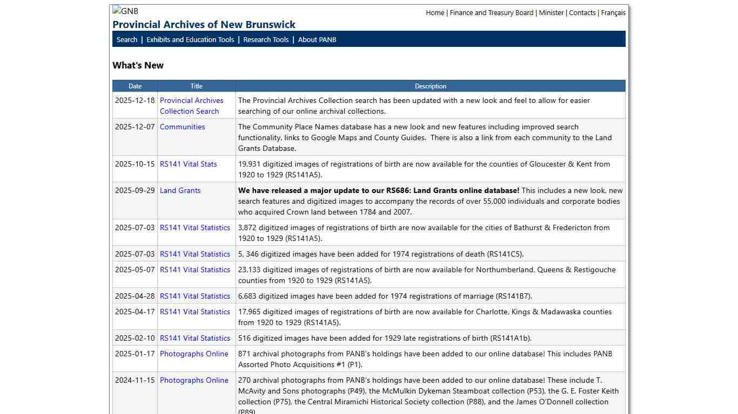Visit the Minister link
Image resolution: width=738 pixels, height=414 pixels.
tap(551, 12)
